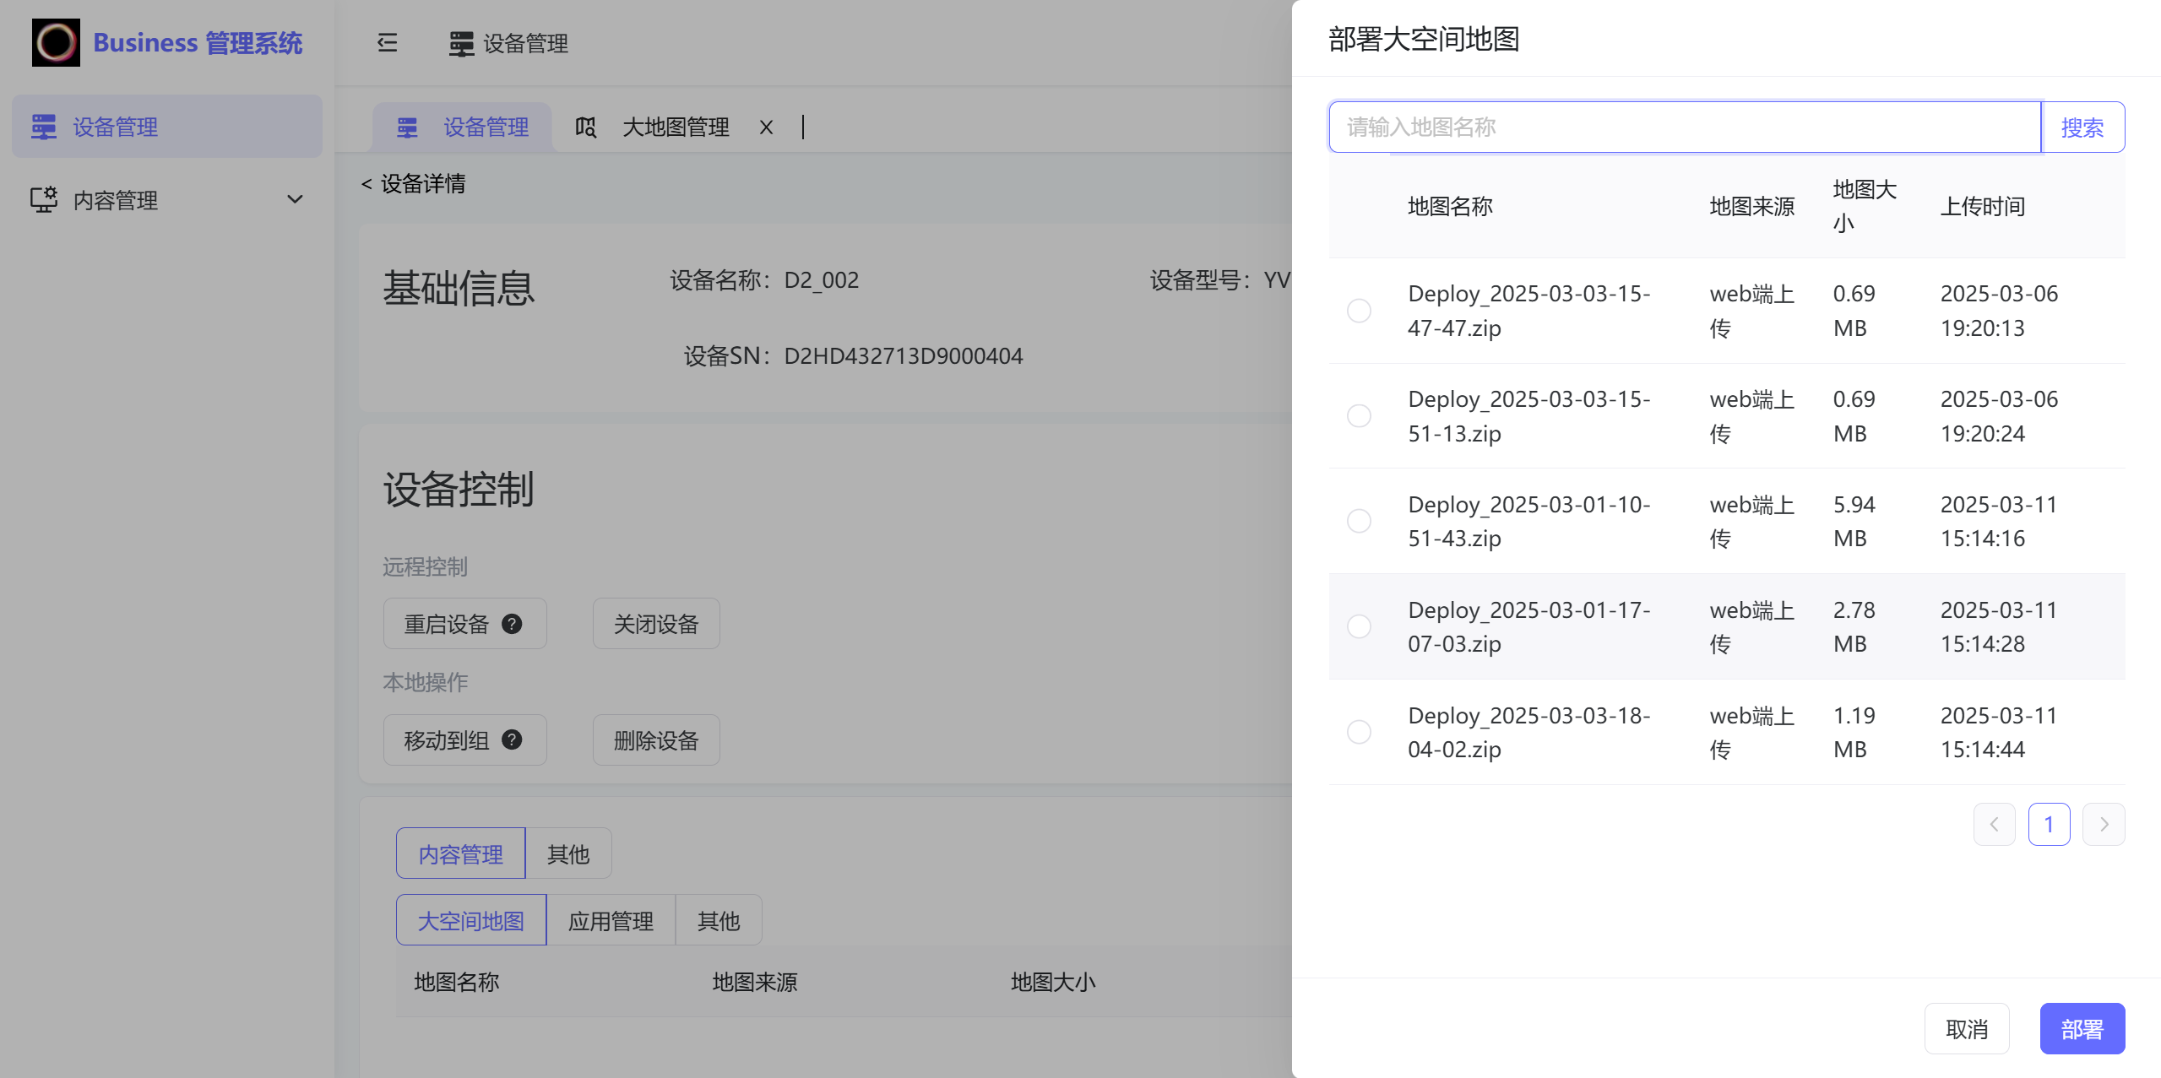The image size is (2161, 1078).
Task: Click the Business logo circle icon
Action: (56, 42)
